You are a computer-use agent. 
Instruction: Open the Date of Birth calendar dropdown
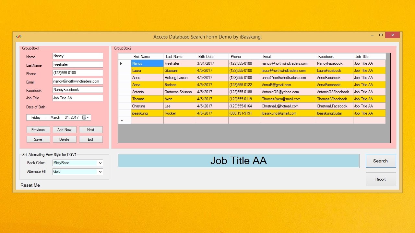86,117
